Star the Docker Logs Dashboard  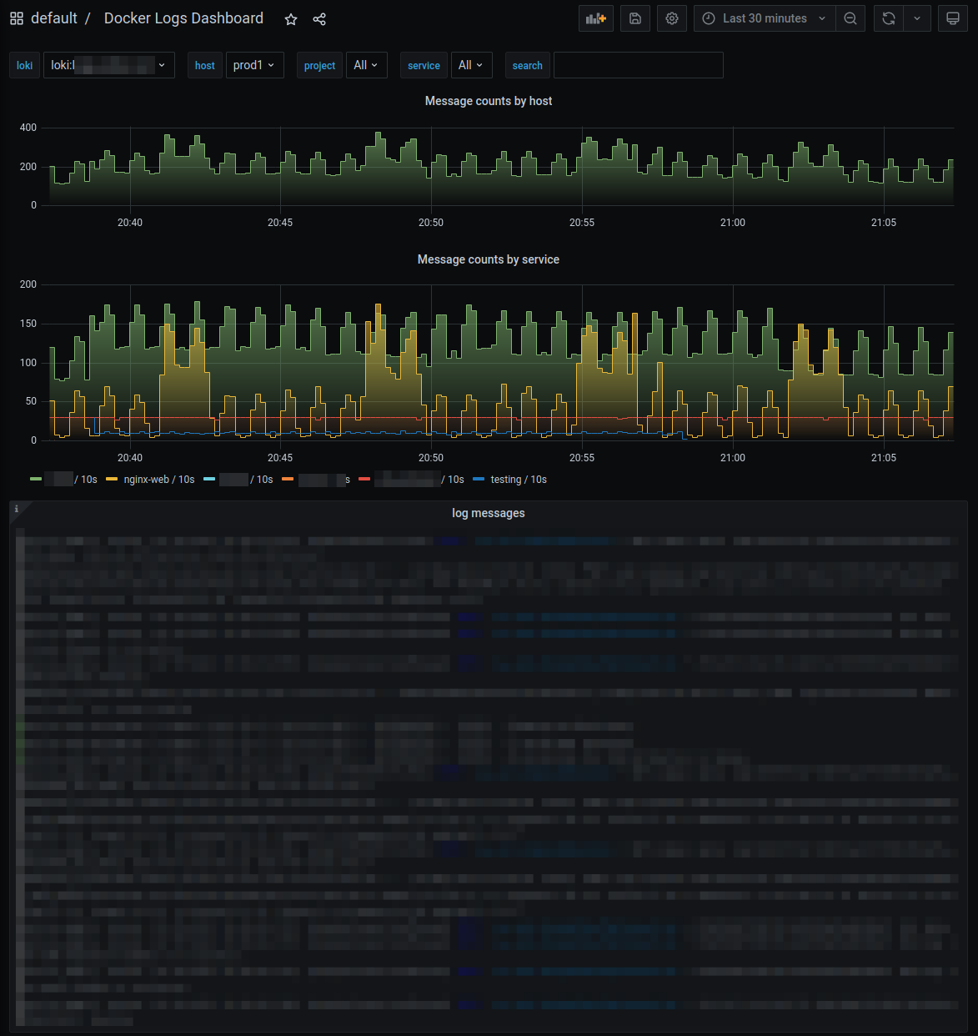(x=290, y=18)
